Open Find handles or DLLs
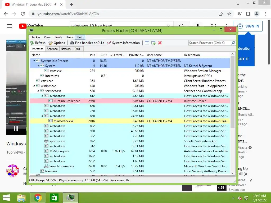 click(x=87, y=43)
